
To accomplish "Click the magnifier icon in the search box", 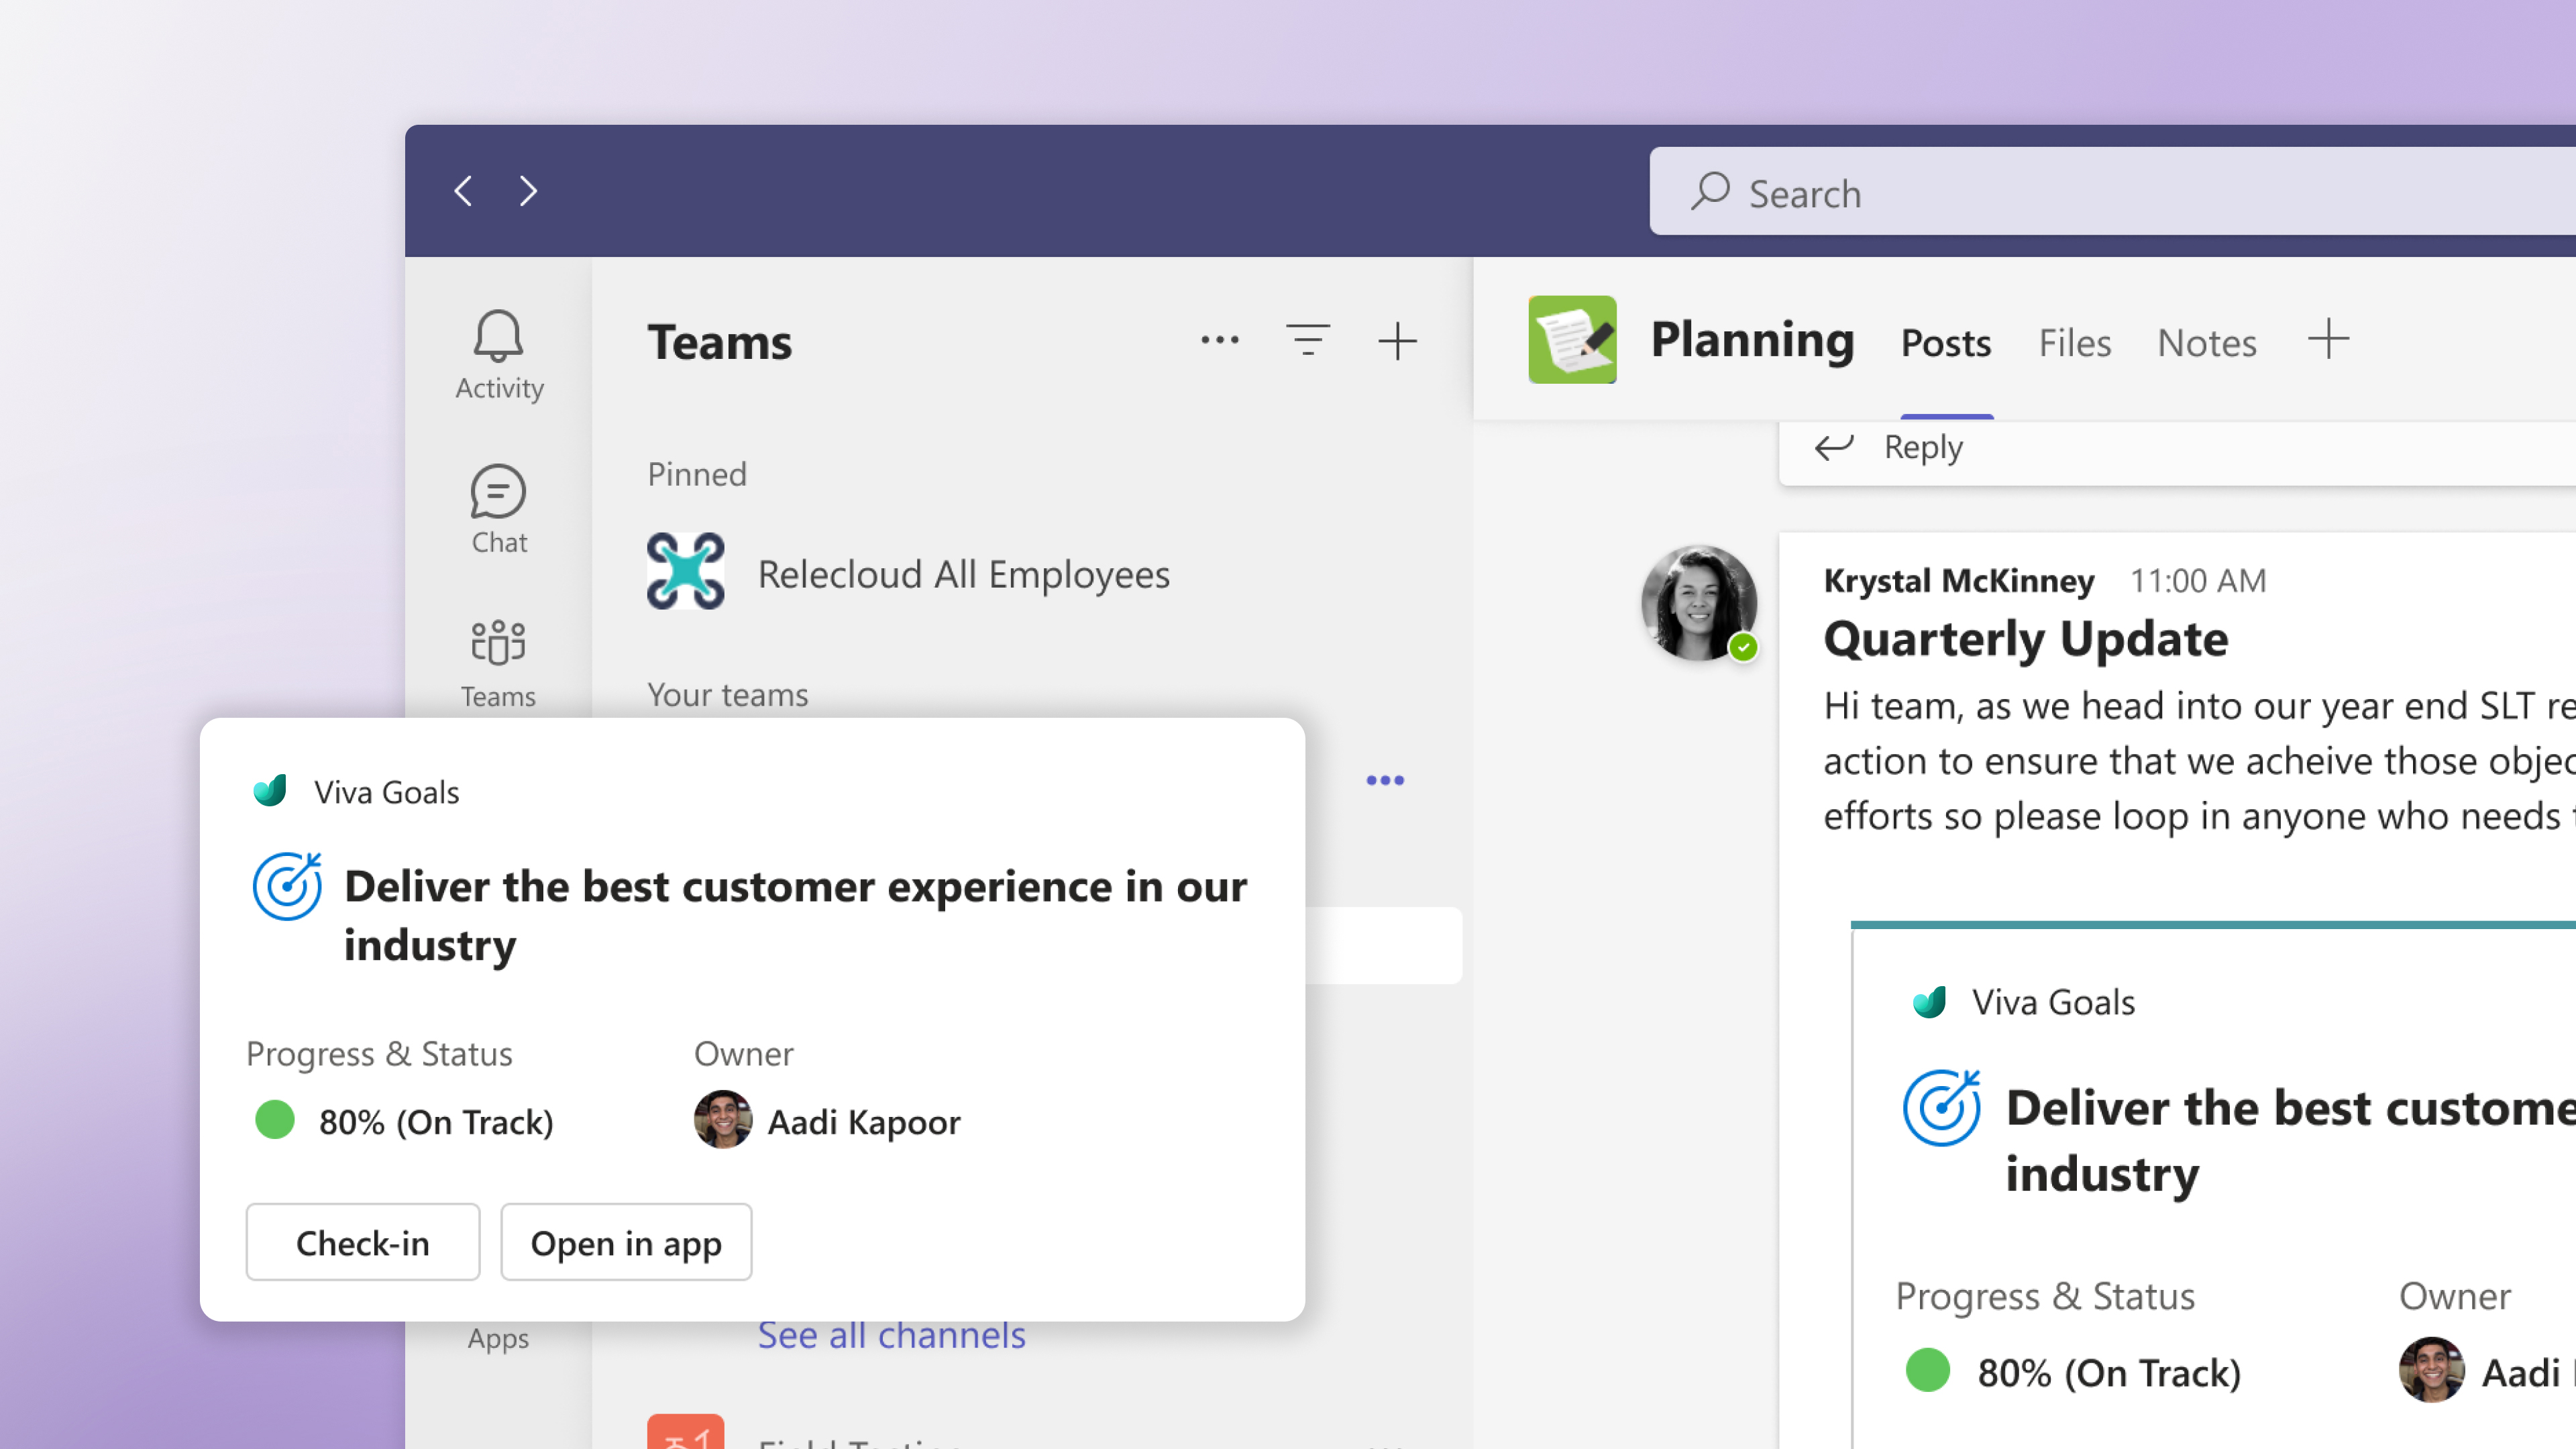I will click(1711, 191).
